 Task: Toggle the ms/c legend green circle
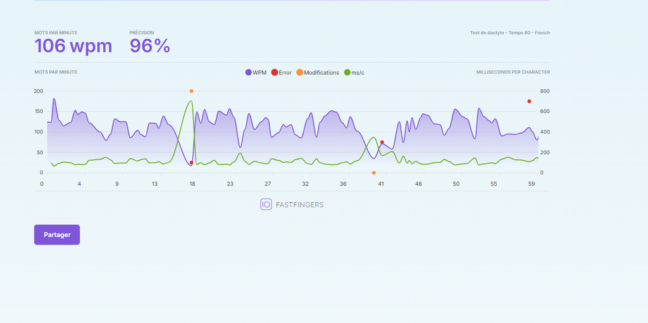[x=347, y=72]
